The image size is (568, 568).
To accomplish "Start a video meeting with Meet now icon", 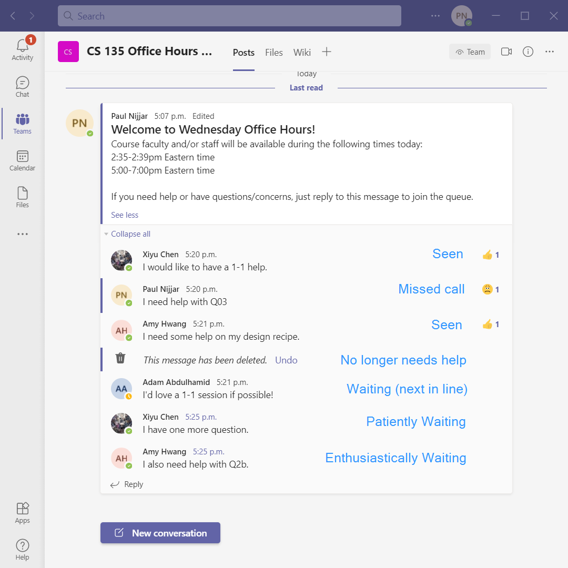I will pos(506,52).
